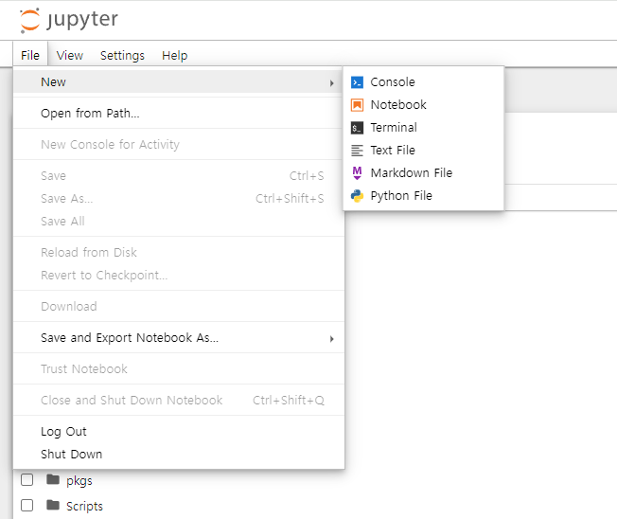
Task: Launch a new Terminal
Action: (423, 128)
